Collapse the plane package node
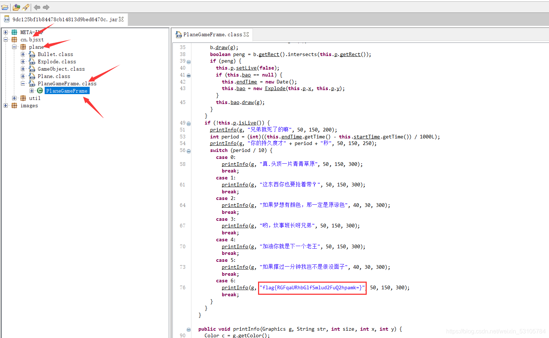Screen dimensions: 549x338 click(14, 47)
